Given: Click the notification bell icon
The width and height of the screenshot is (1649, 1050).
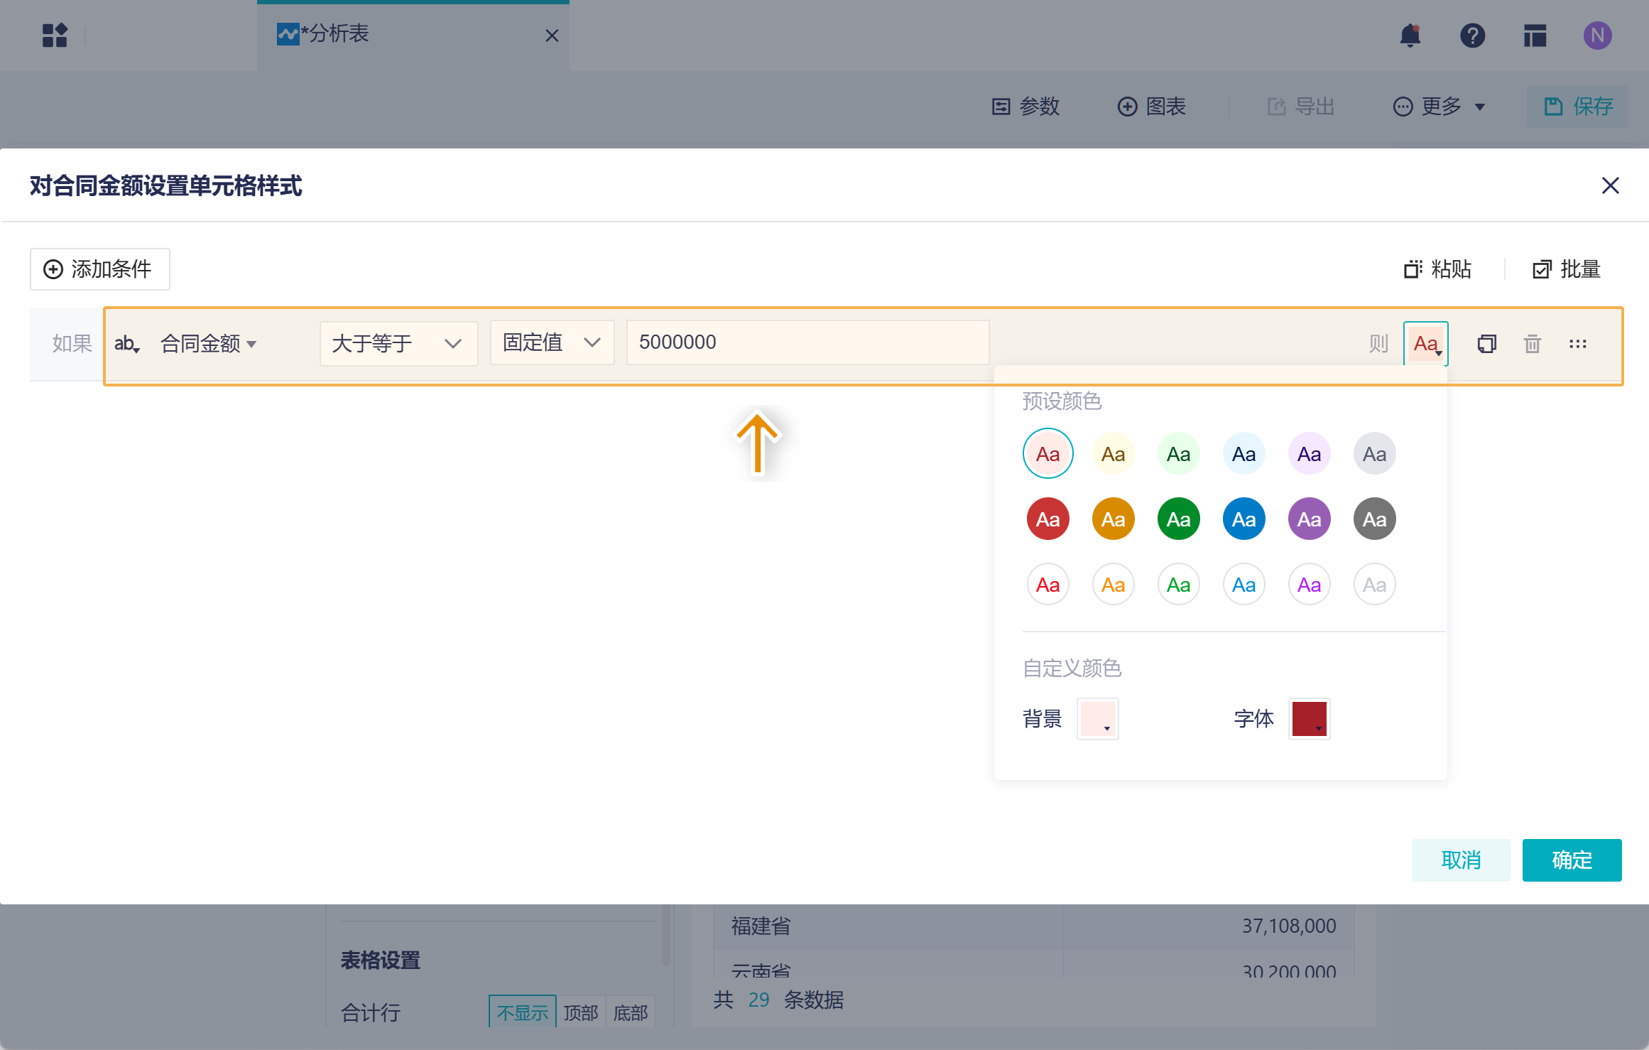Looking at the screenshot, I should click(1410, 36).
